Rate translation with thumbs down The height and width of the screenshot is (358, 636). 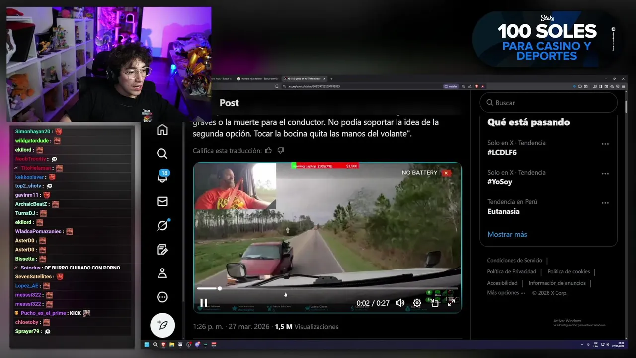point(281,150)
